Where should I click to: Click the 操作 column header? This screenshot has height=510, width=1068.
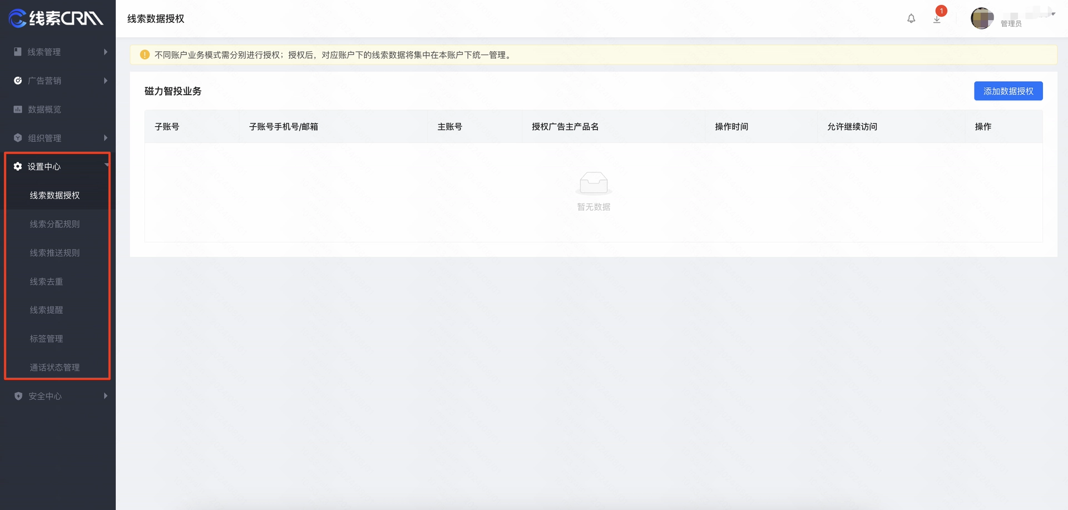[x=983, y=127]
